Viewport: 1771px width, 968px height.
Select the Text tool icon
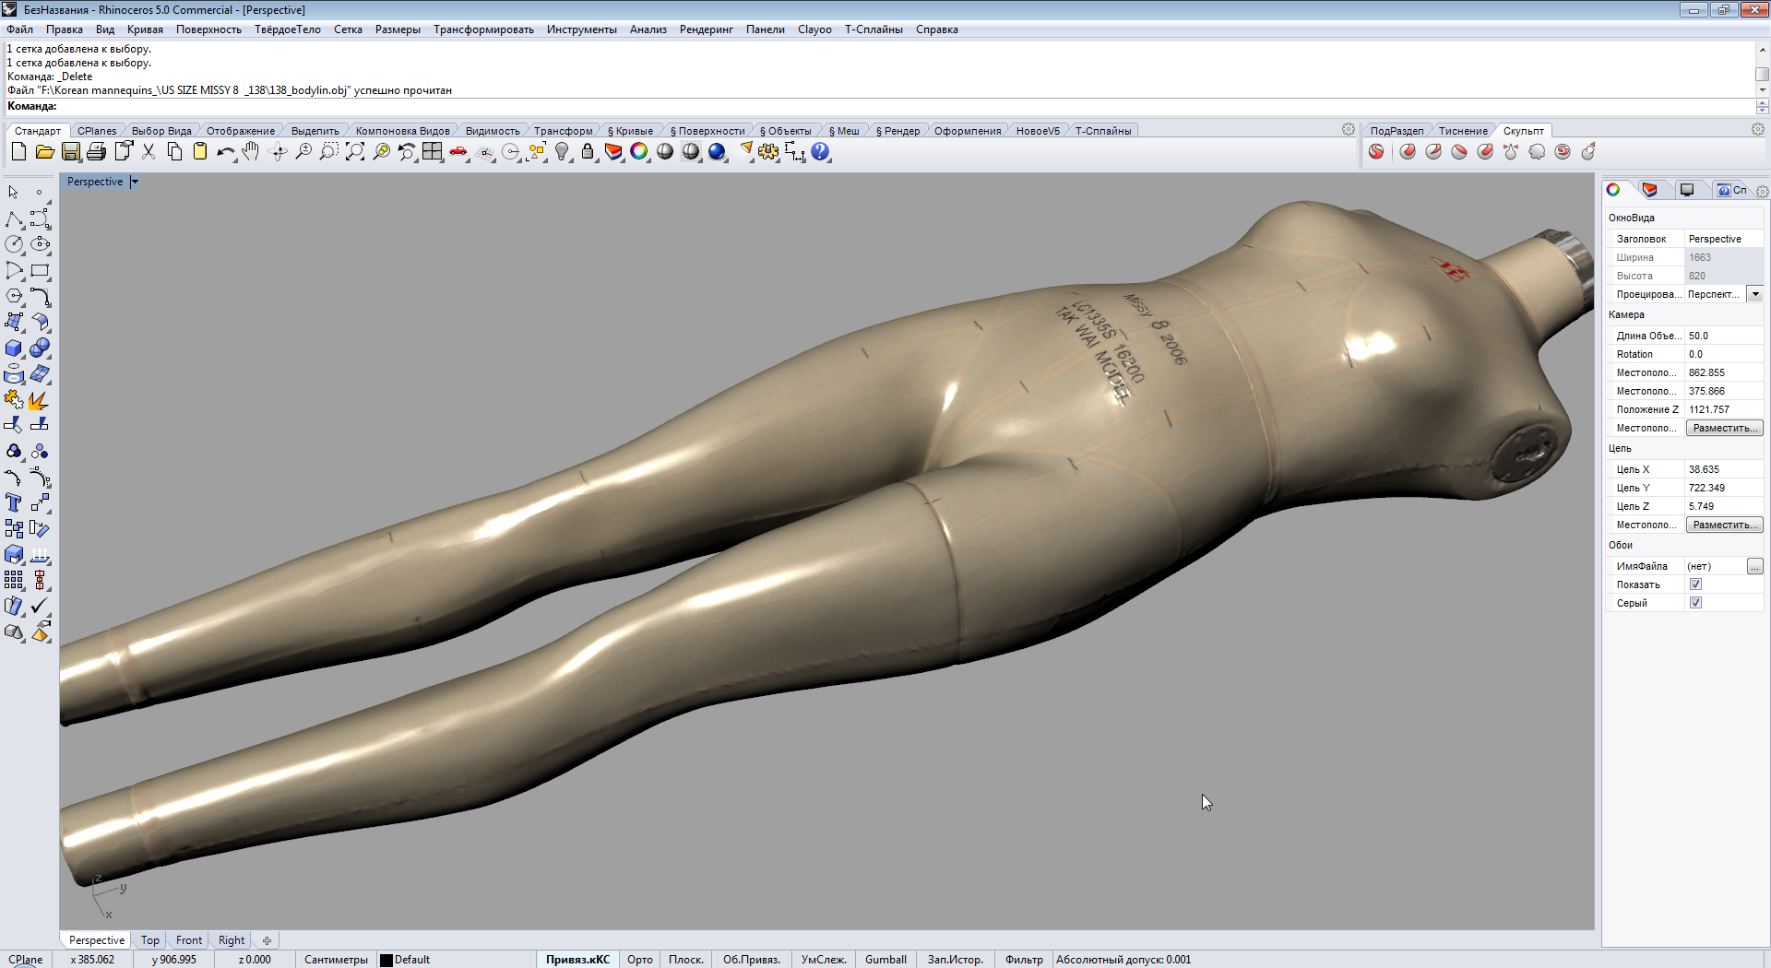(14, 503)
